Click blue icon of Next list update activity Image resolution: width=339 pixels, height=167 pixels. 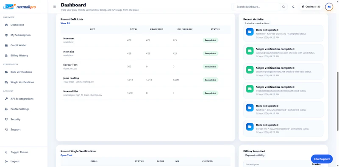pos(250,108)
